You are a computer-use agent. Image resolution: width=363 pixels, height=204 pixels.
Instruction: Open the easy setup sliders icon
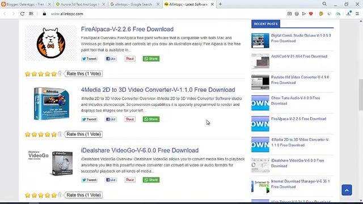[x=357, y=14]
